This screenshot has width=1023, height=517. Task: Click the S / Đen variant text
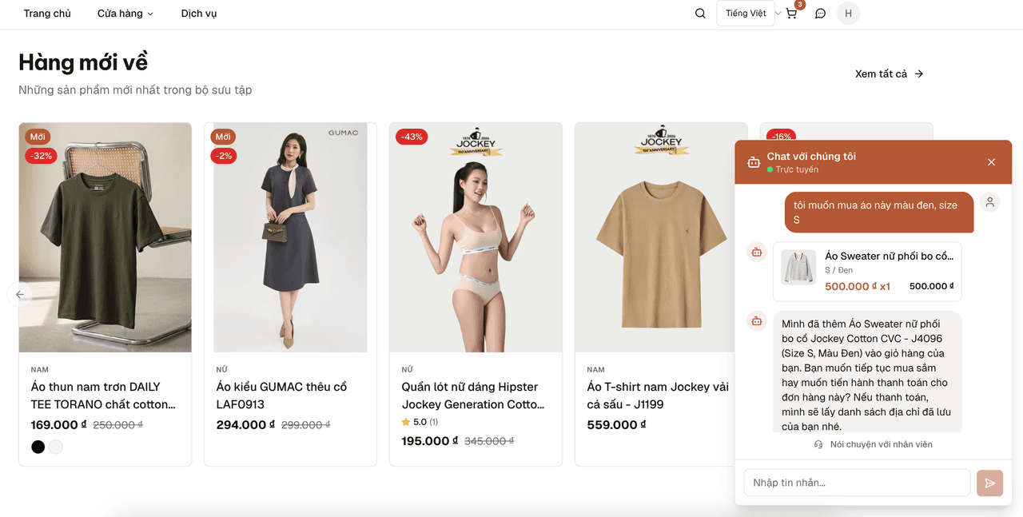click(838, 271)
